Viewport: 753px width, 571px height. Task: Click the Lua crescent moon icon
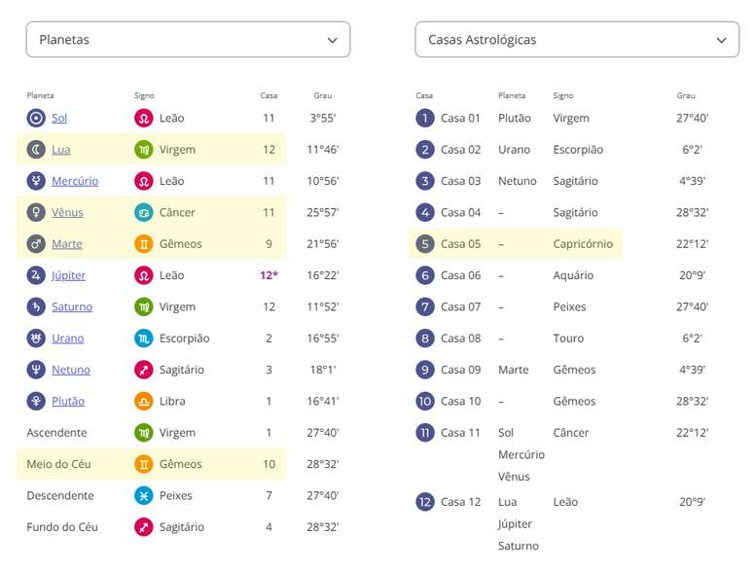[x=36, y=150]
